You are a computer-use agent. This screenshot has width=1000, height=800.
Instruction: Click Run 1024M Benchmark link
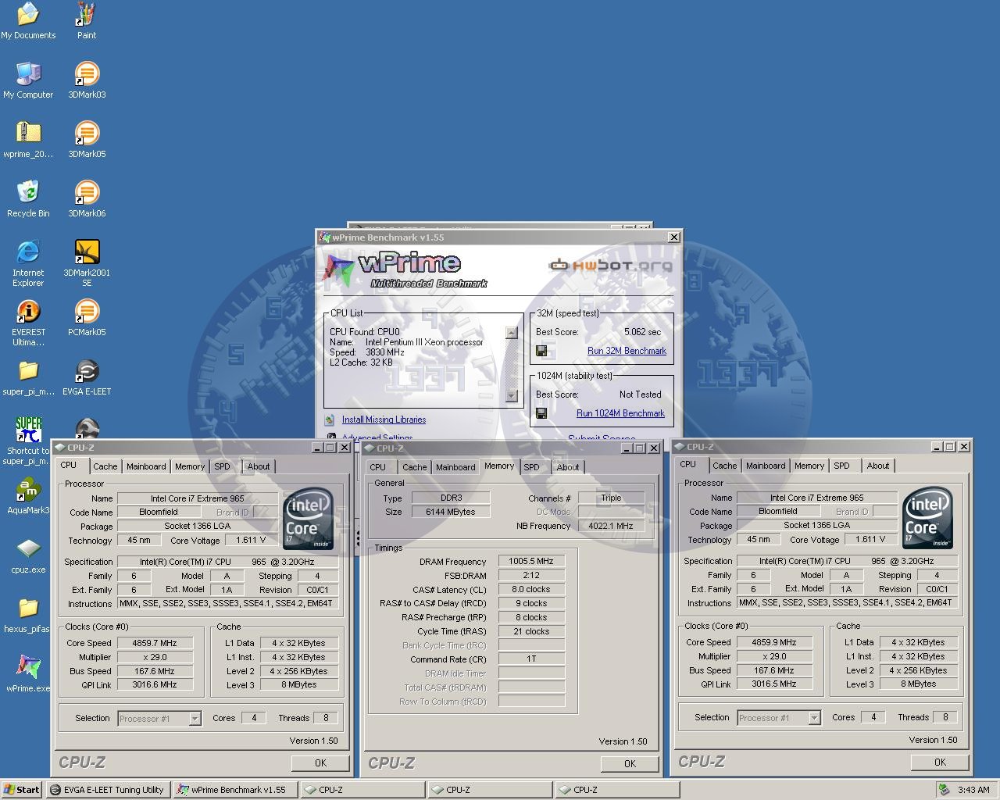click(620, 413)
